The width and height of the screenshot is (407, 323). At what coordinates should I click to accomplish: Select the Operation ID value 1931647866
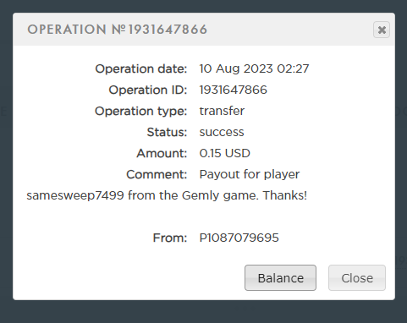tap(233, 90)
